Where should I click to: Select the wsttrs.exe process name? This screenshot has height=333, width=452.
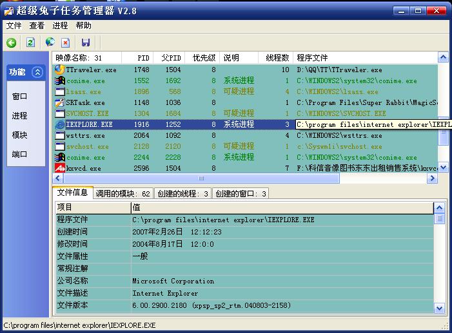coord(85,135)
